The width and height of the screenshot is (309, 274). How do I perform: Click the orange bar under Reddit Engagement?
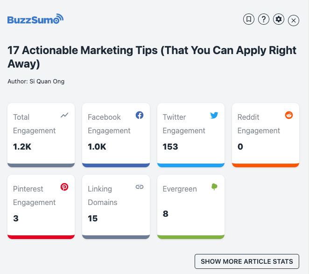[265, 165]
